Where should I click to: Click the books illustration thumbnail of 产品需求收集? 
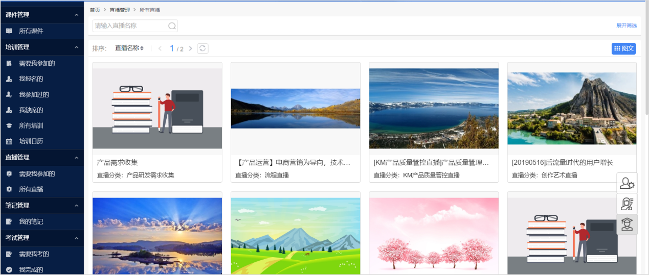(157, 109)
